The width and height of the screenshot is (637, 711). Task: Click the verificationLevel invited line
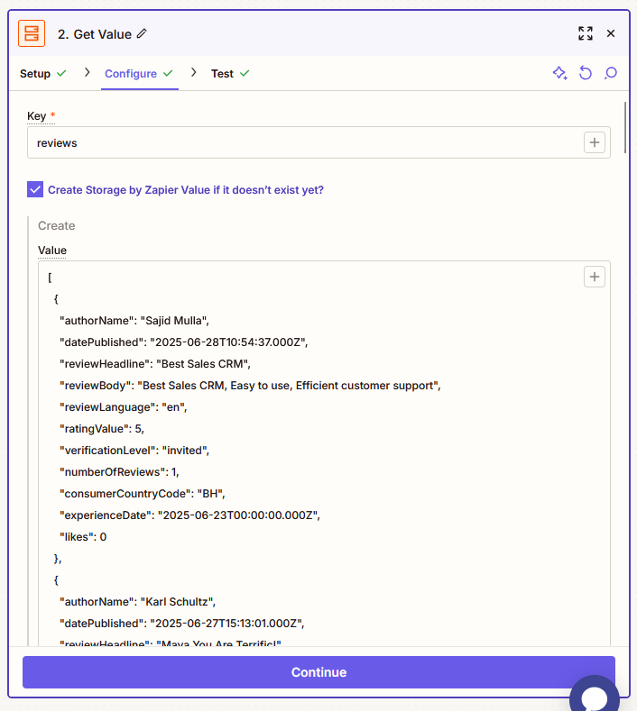[x=134, y=451]
